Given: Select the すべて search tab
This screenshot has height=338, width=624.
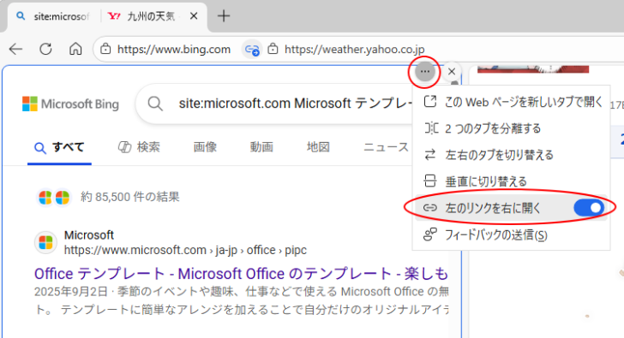Looking at the screenshot, I should 59,147.
